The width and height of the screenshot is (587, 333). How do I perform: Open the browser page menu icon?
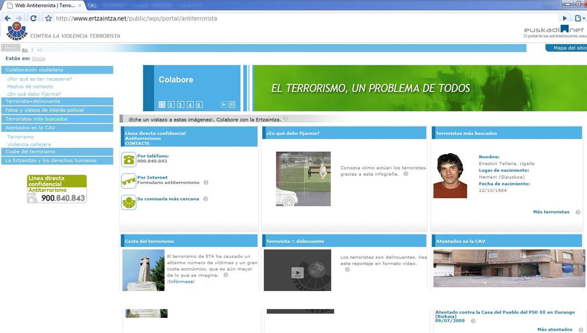(x=579, y=19)
